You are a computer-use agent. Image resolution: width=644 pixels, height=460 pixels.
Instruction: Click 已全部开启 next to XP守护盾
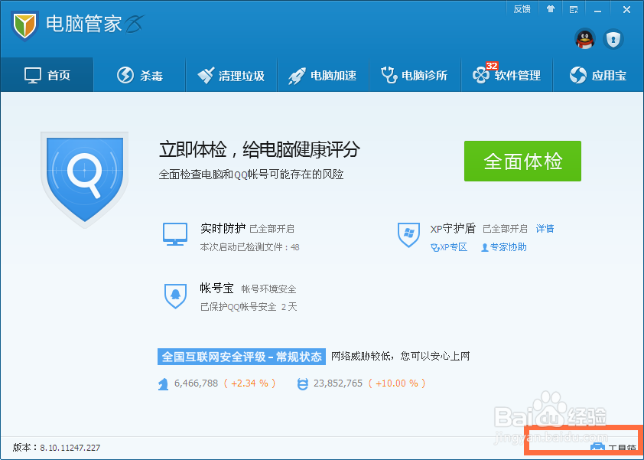(x=505, y=229)
